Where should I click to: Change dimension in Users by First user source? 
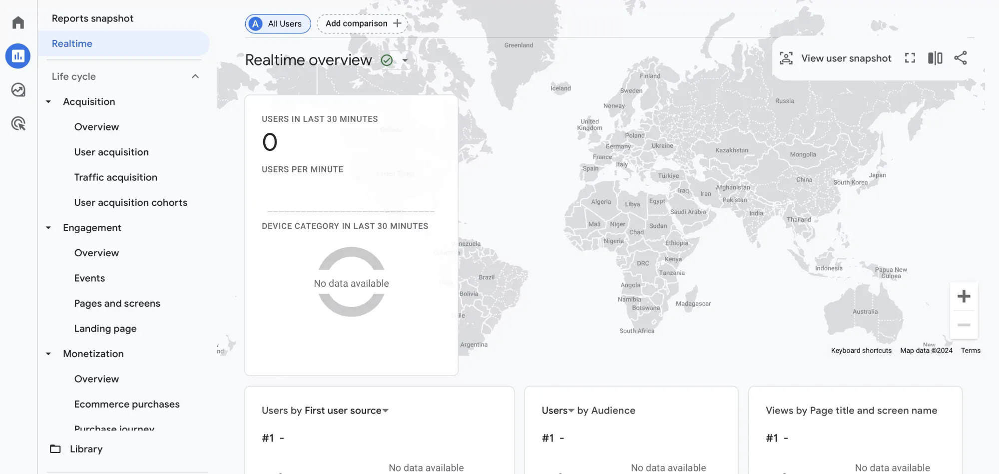[x=385, y=410]
